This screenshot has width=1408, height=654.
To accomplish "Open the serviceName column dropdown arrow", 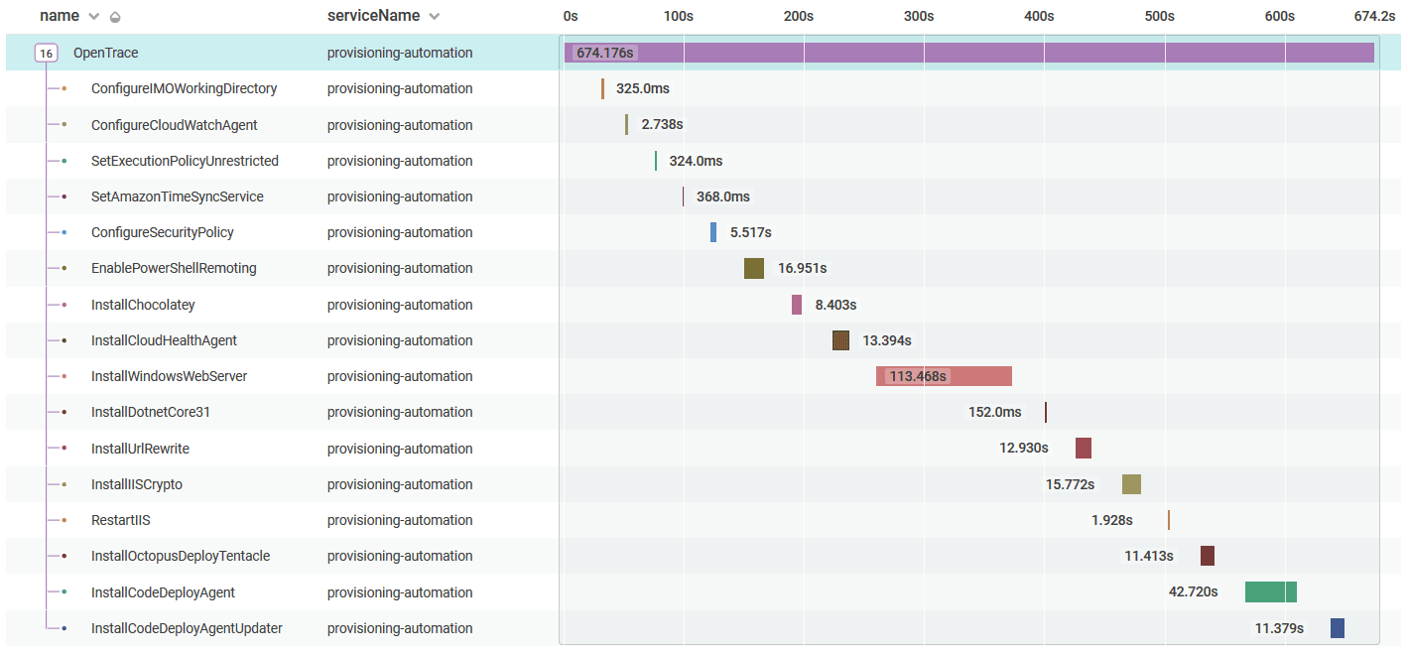I will 435,17.
